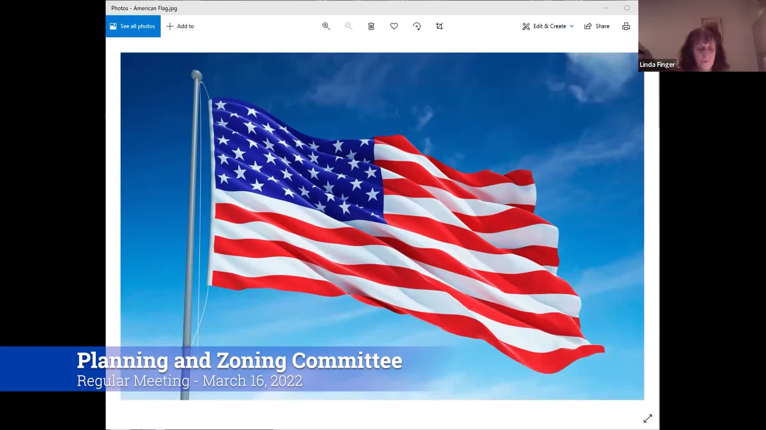The height and width of the screenshot is (430, 766).
Task: Zoom into the flag photo
Action: [x=326, y=26]
